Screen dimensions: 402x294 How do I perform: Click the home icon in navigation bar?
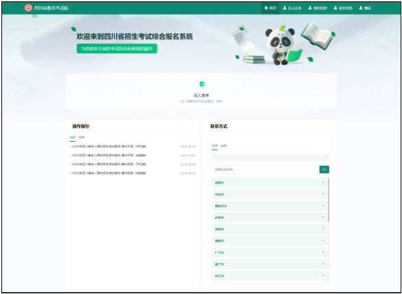(266, 8)
